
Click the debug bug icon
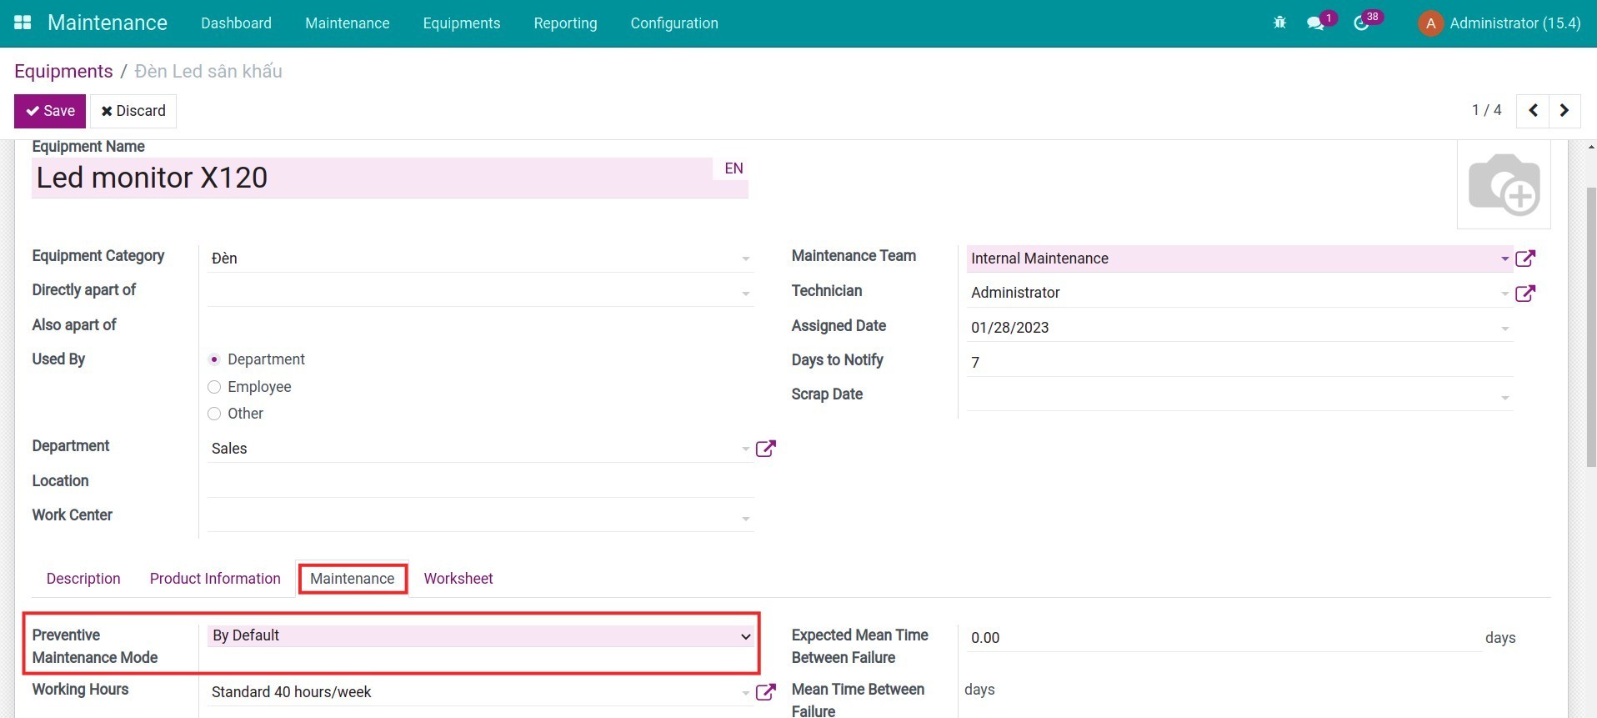1279,23
